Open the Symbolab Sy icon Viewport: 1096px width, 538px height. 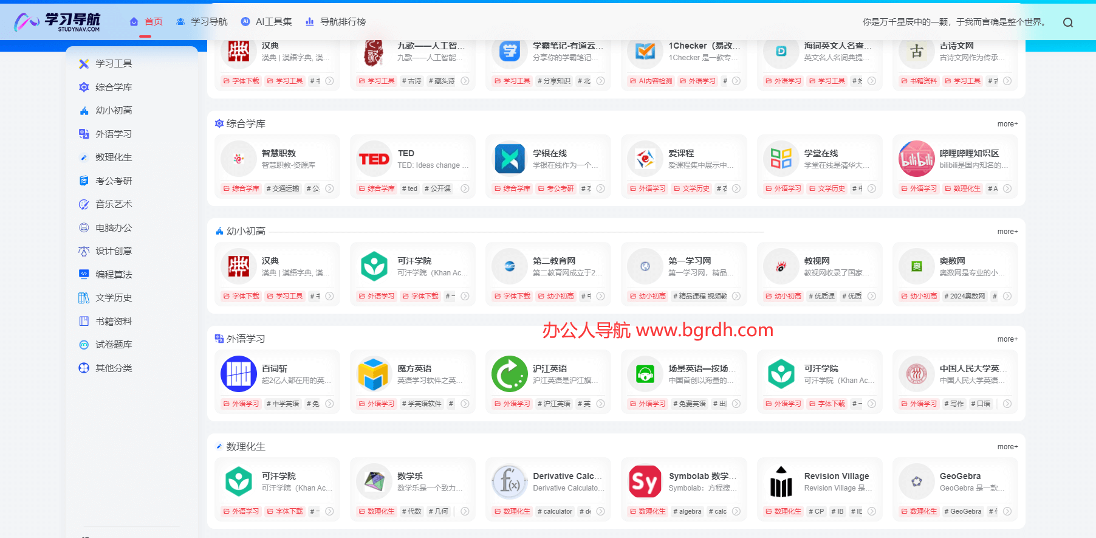[x=645, y=482]
